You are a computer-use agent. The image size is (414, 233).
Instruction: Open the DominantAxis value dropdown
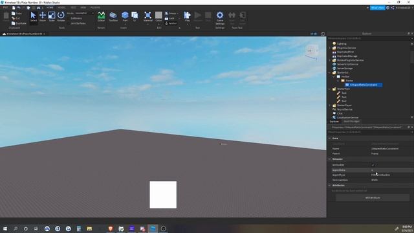pyautogui.click(x=391, y=180)
